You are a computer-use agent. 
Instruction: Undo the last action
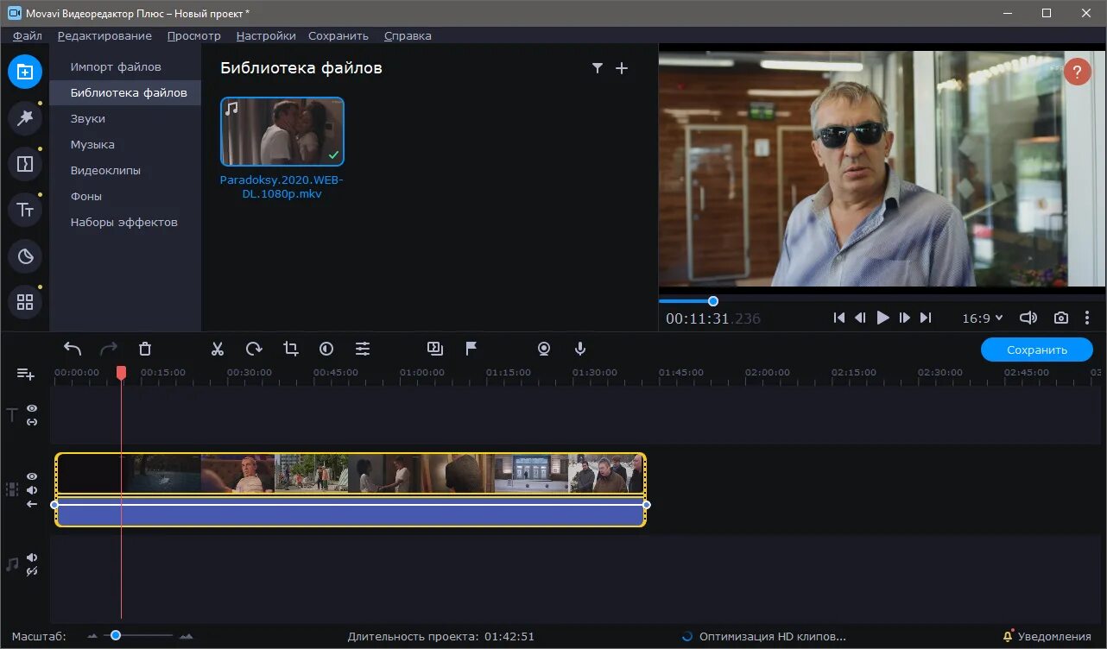coord(73,349)
